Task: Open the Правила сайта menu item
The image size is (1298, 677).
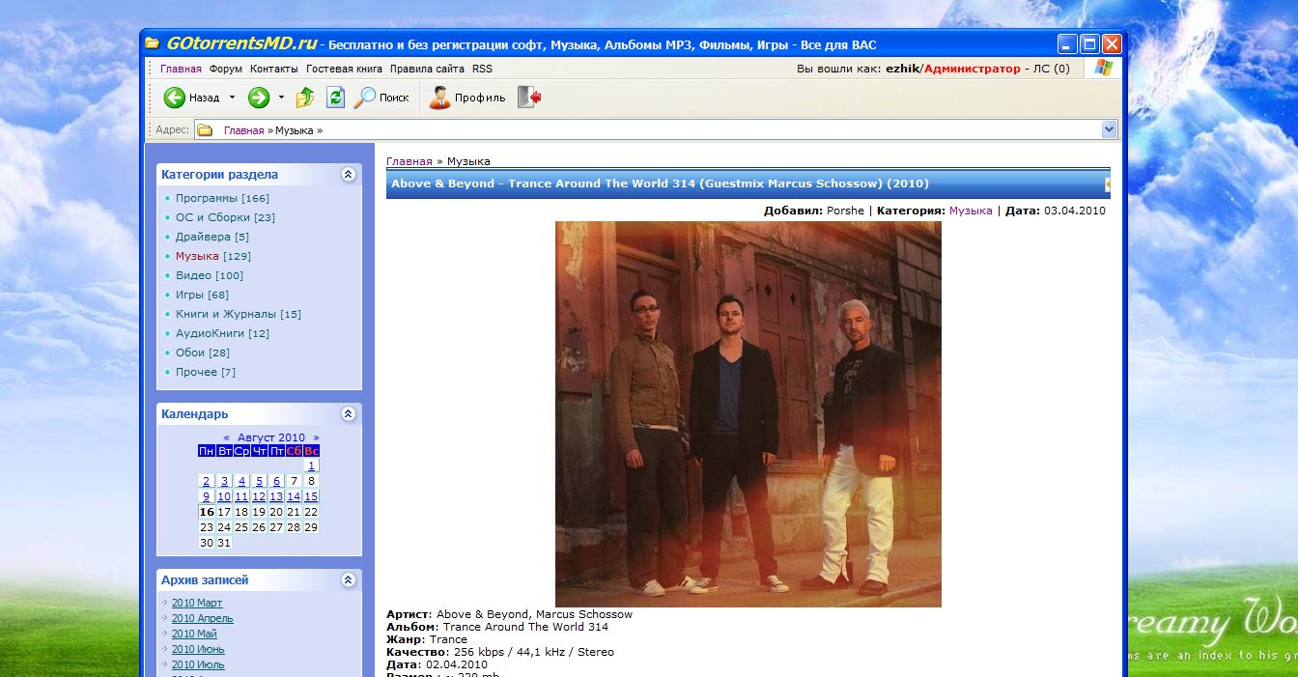Action: coord(427,69)
